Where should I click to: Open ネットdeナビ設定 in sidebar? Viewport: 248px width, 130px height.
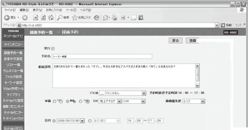tap(13, 101)
